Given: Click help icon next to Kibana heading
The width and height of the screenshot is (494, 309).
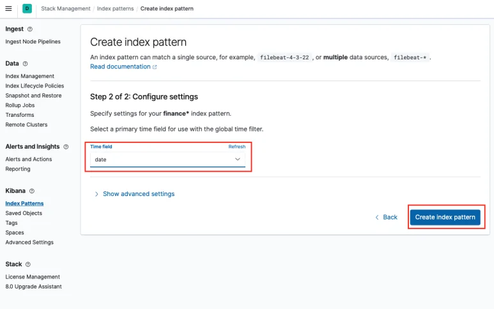Looking at the screenshot, I should 32,191.
